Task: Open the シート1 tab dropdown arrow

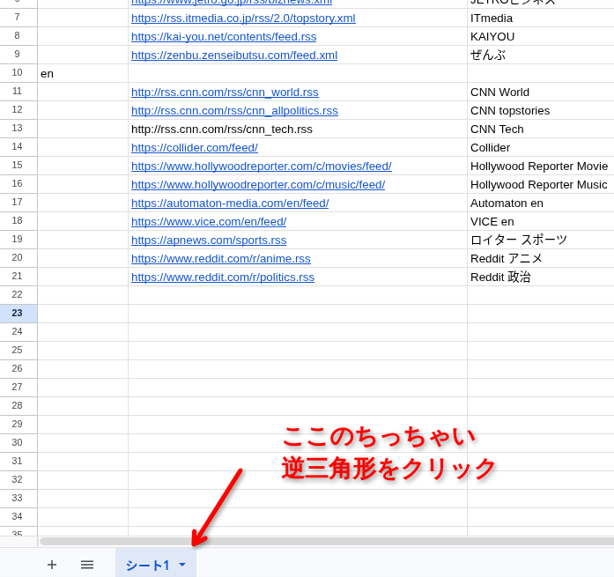Action: coord(182,565)
